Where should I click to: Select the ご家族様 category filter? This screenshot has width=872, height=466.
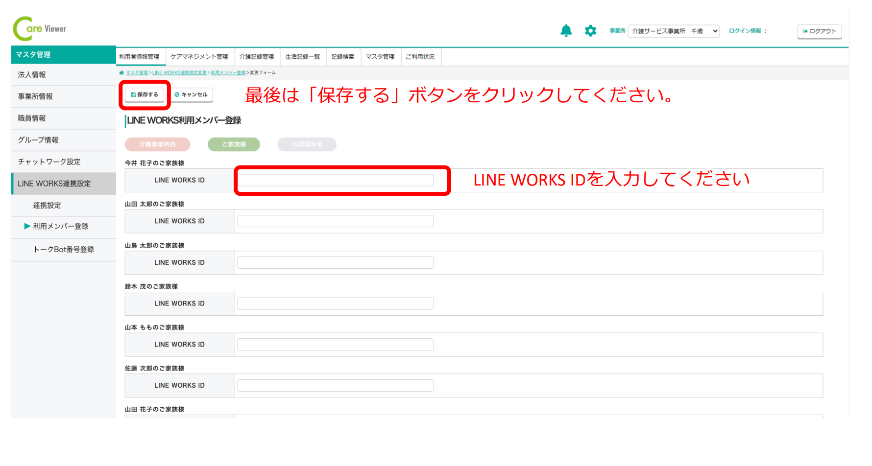(x=234, y=144)
